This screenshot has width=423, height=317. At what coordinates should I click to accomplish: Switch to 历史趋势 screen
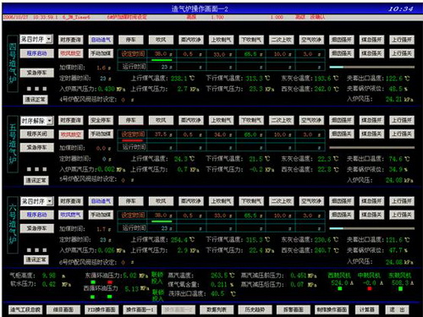(x=255, y=309)
